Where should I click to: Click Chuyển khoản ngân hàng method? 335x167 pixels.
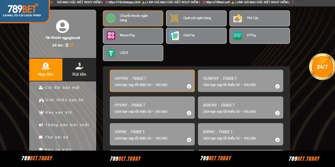pyautogui.click(x=133, y=18)
